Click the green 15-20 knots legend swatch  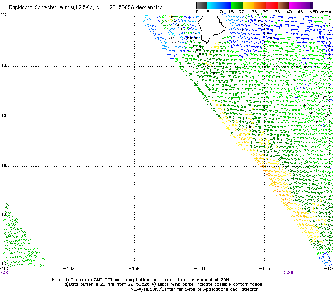(x=237, y=5)
